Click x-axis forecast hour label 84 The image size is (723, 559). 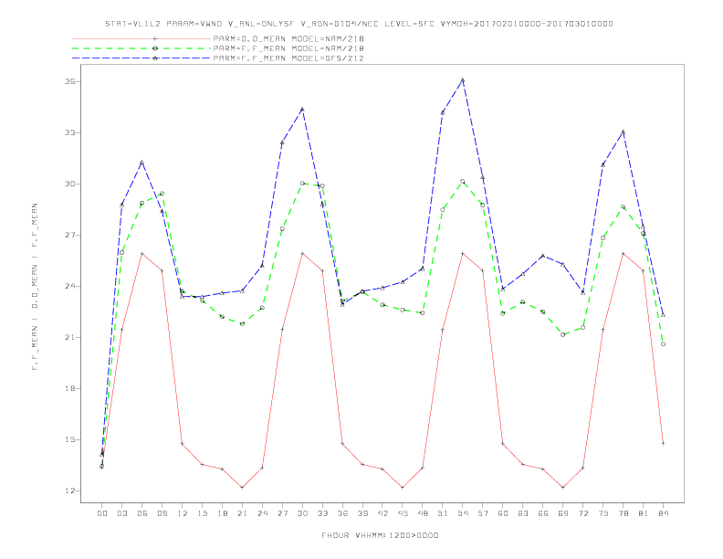(x=663, y=513)
